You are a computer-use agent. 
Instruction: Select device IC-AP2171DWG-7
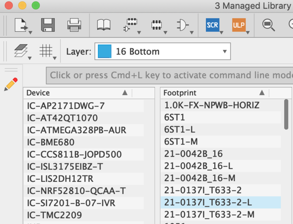point(83,106)
